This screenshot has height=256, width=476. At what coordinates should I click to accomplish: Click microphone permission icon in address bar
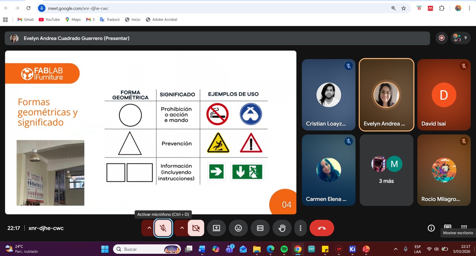tap(42, 8)
